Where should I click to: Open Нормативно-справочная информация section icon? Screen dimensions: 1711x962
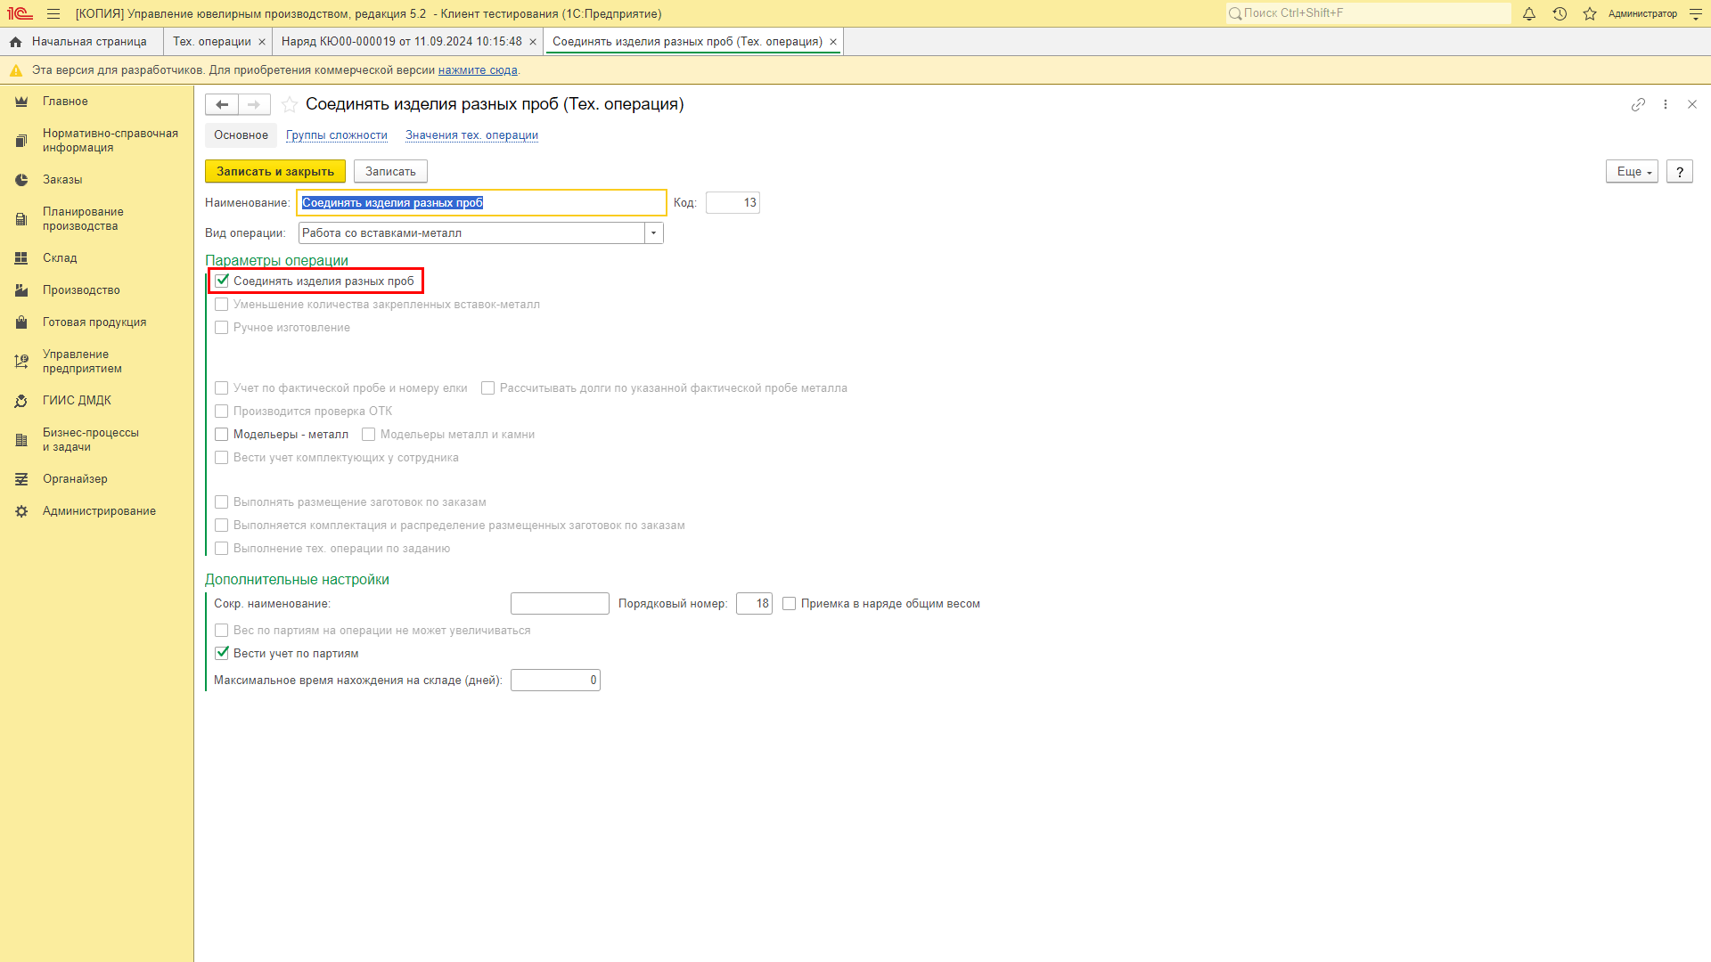(21, 141)
